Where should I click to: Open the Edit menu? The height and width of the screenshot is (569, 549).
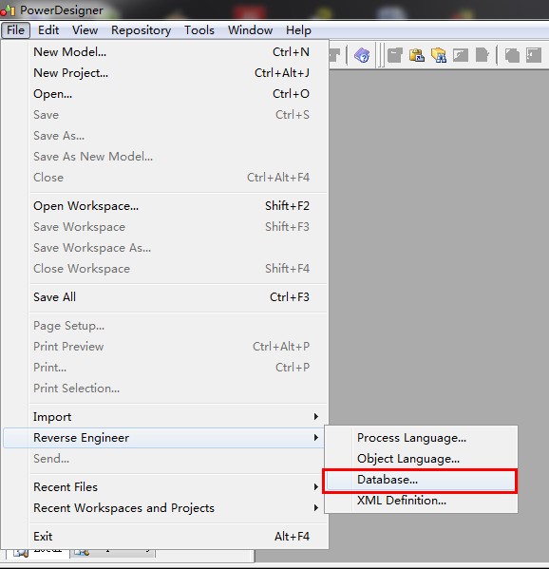tap(48, 30)
